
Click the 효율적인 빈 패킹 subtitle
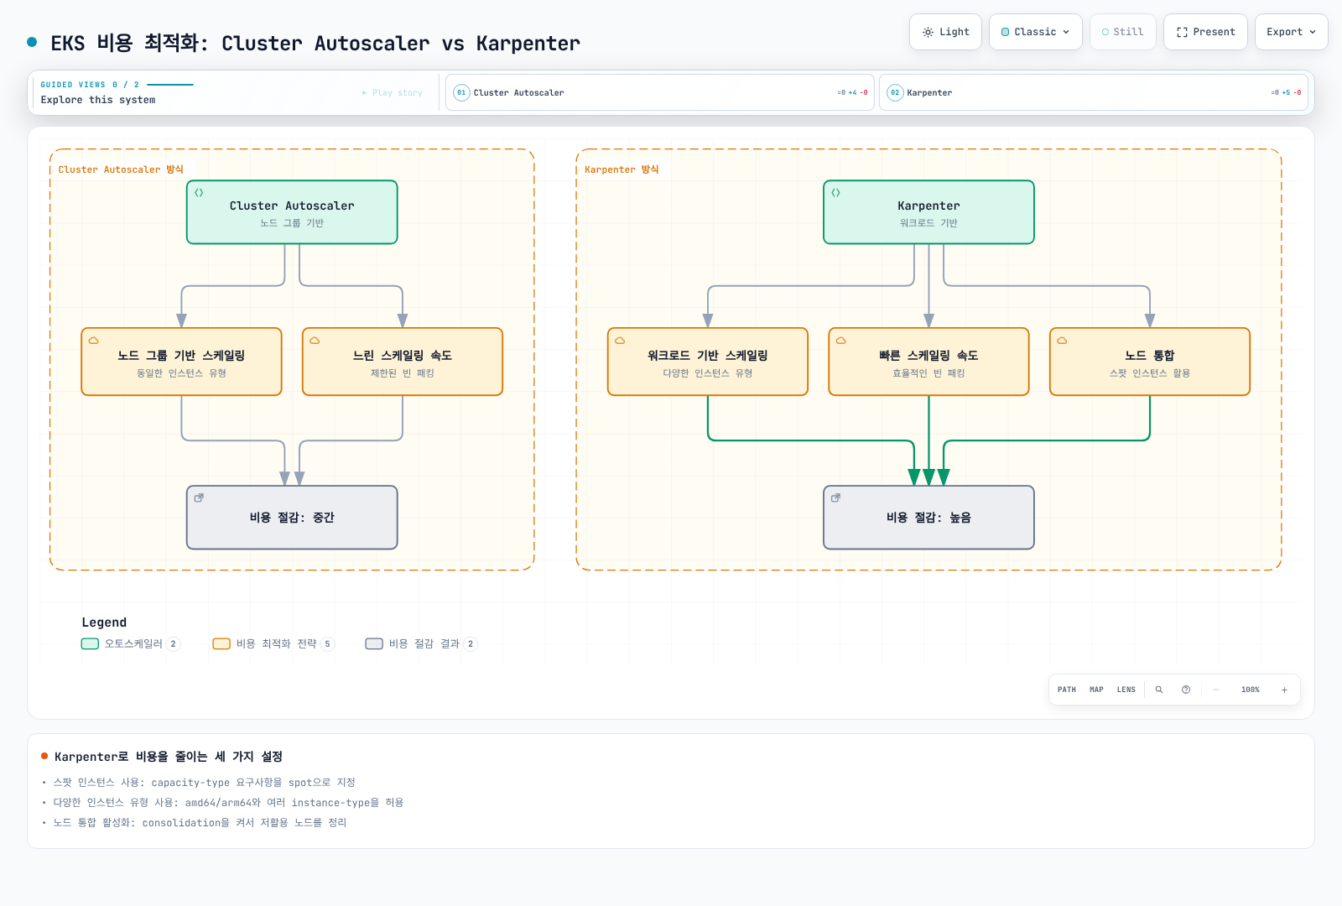(928, 373)
